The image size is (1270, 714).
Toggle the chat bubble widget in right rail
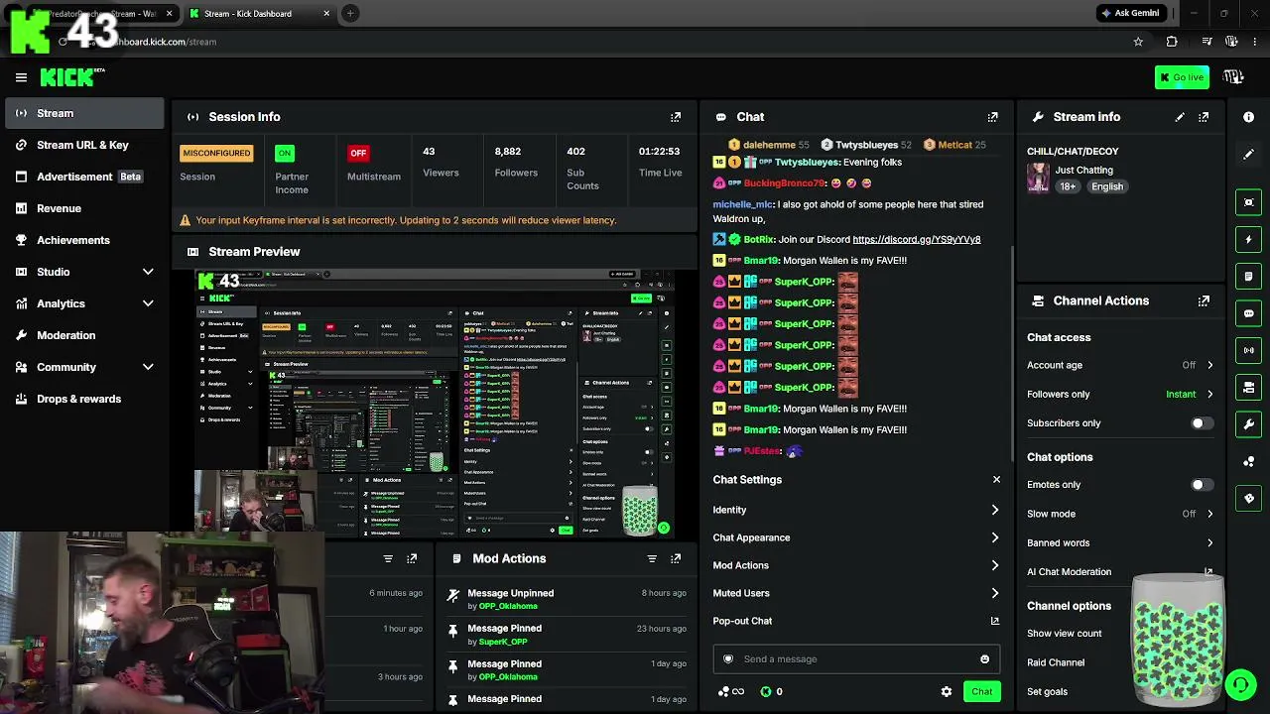[x=1248, y=313]
